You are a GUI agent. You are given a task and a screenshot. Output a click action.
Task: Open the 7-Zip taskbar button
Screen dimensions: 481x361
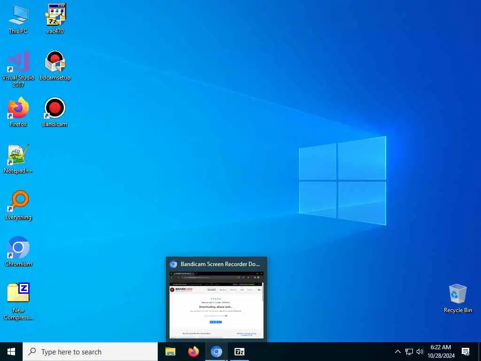[239, 352]
